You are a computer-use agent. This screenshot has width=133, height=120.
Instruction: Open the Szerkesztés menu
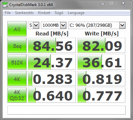[x=24, y=13]
